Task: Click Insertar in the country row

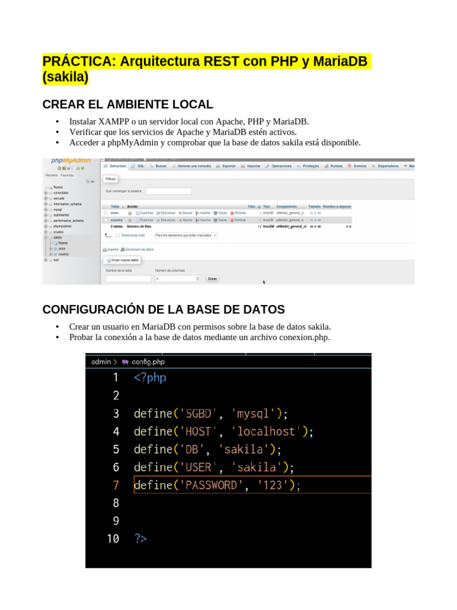Action: click(x=204, y=220)
